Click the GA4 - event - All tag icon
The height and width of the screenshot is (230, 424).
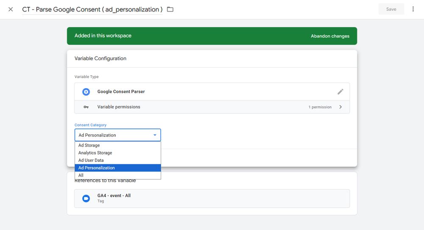coord(86,198)
